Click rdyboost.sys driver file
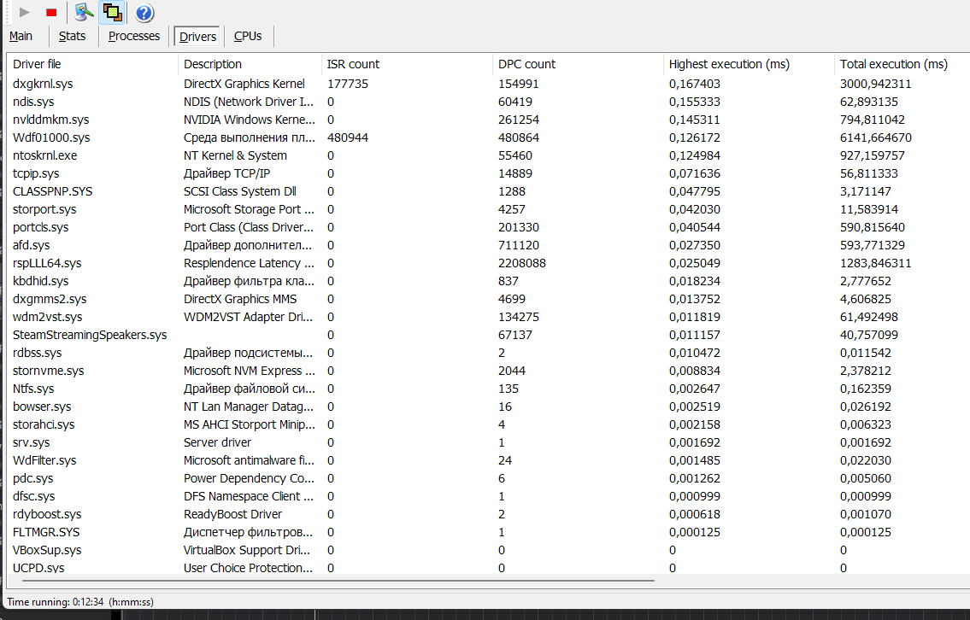 [47, 514]
